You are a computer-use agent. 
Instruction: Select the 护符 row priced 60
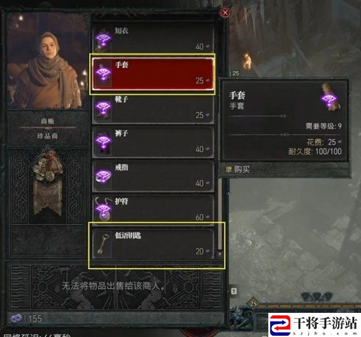pyautogui.click(x=153, y=210)
